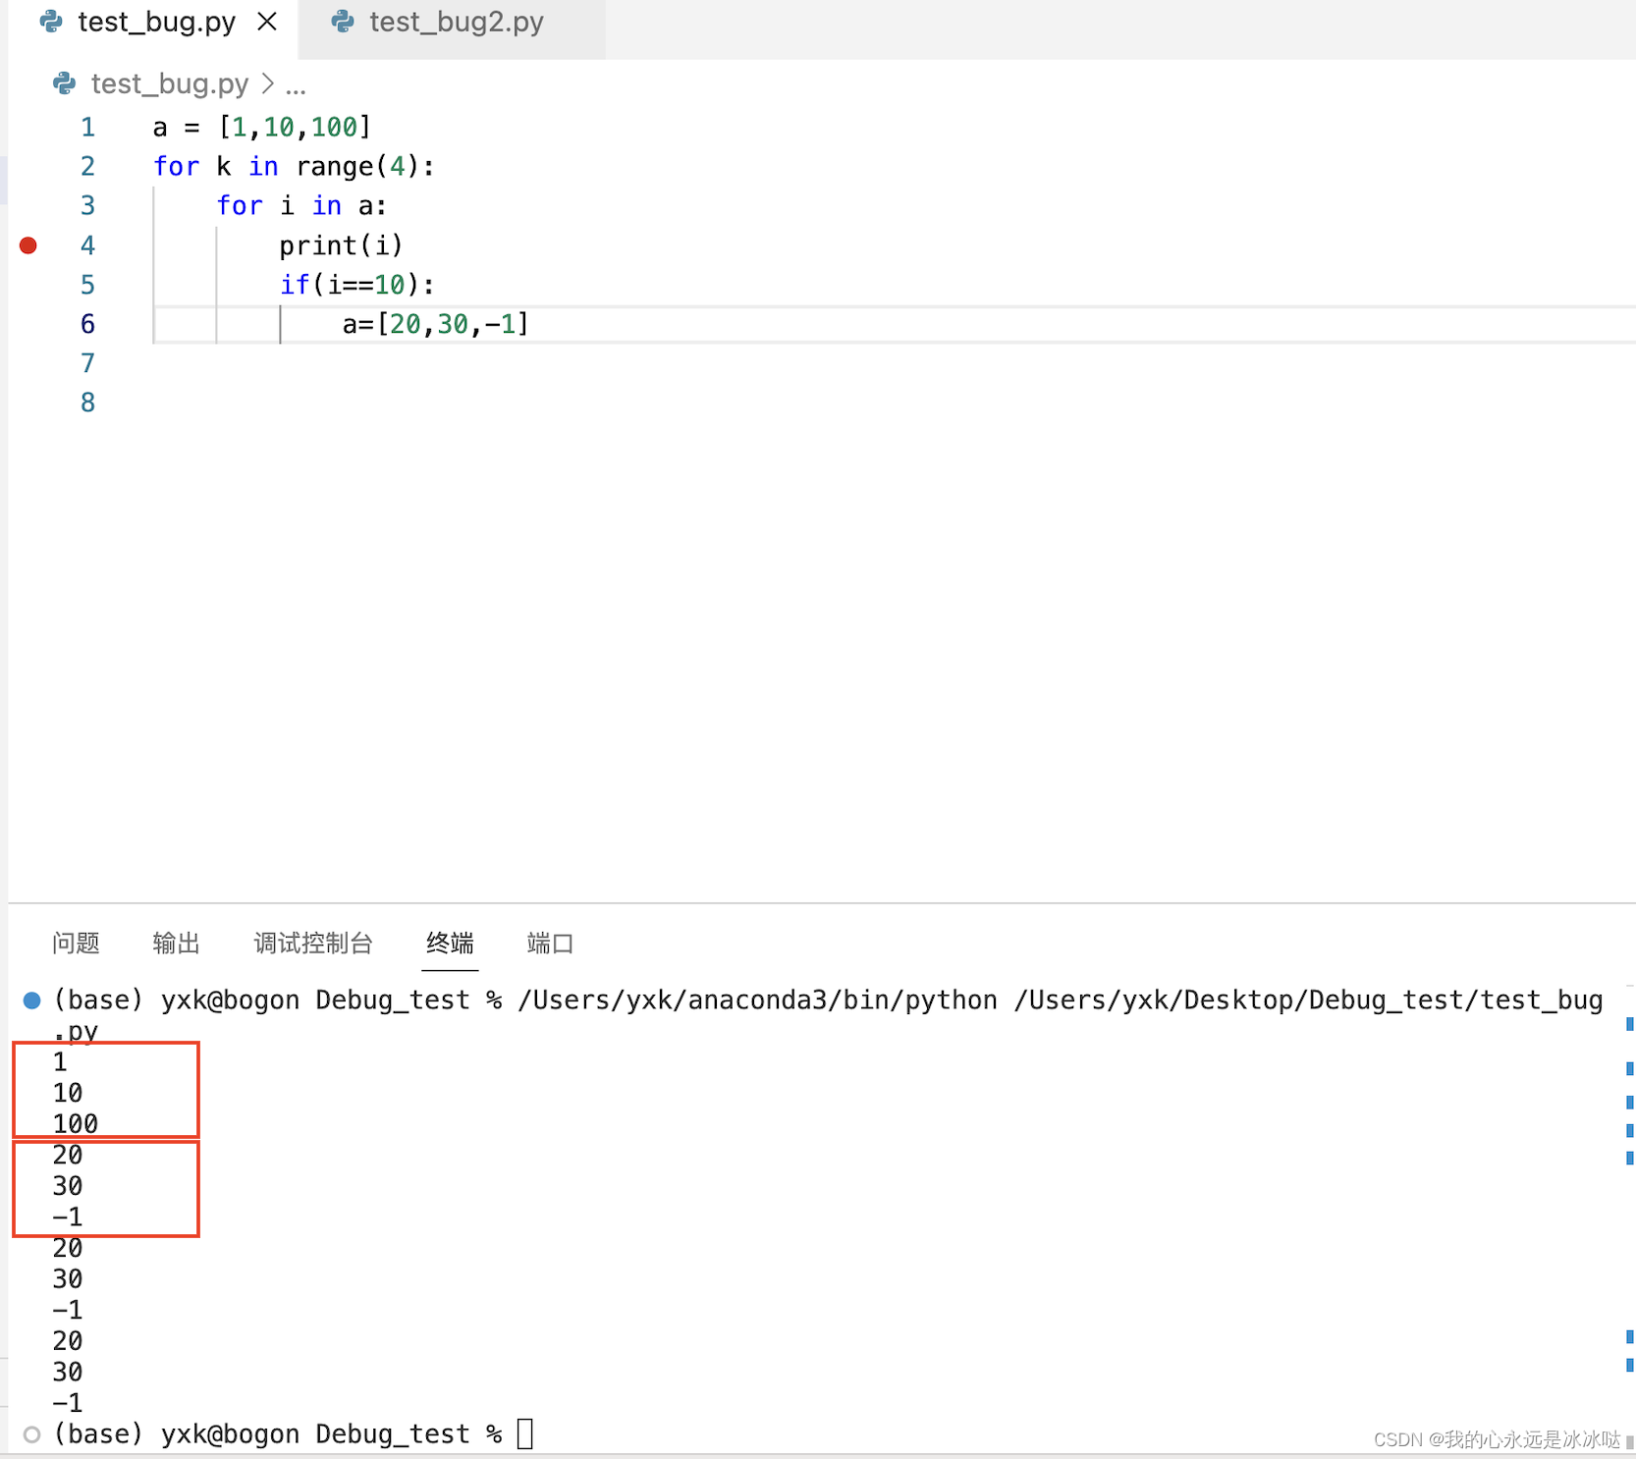The image size is (1636, 1459).
Task: Click the '100' output line in terminal
Action: [76, 1124]
